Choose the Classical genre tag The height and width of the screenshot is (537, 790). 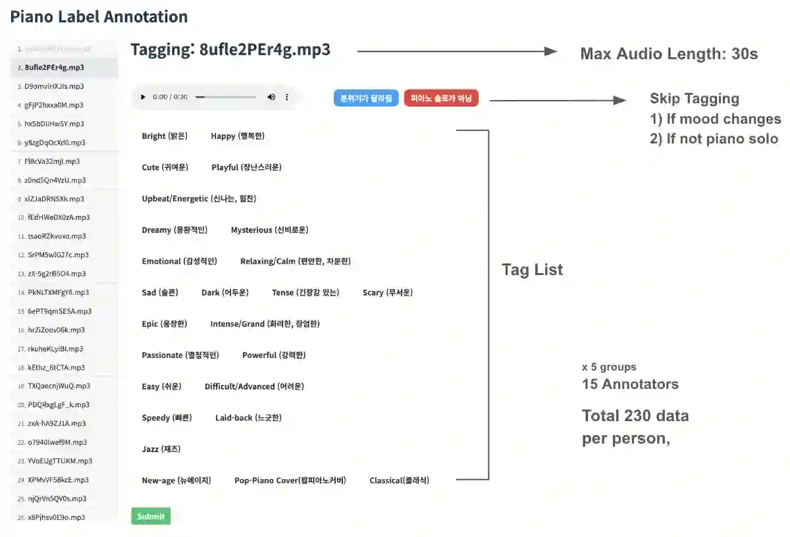[x=399, y=480]
